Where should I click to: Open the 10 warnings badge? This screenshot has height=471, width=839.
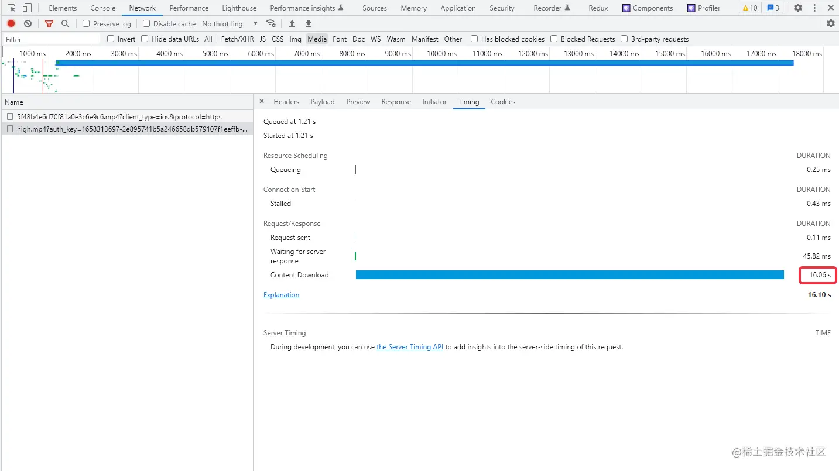tap(749, 8)
